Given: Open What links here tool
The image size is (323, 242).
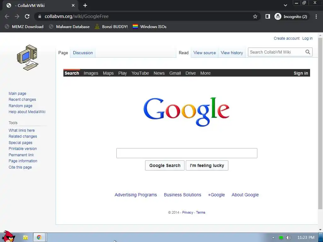Looking at the screenshot, I should tap(22, 130).
